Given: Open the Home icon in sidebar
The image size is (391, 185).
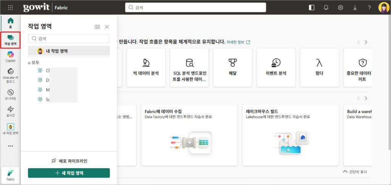Looking at the screenshot, I should tap(10, 23).
